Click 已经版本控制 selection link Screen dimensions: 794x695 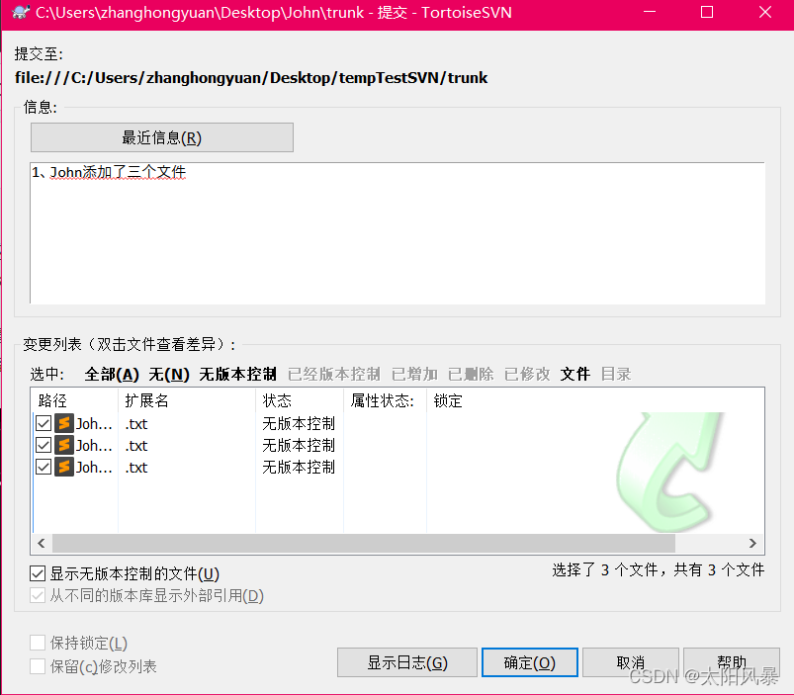pos(334,374)
